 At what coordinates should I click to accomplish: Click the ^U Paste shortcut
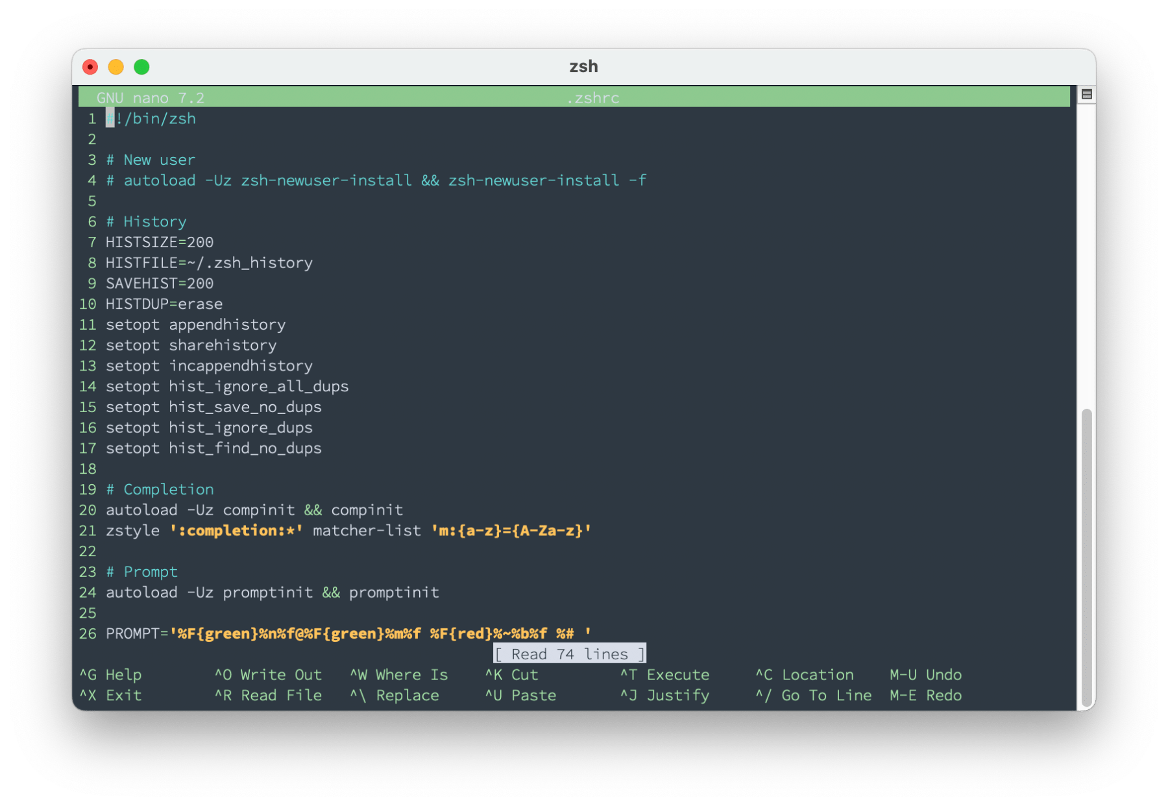click(521, 696)
